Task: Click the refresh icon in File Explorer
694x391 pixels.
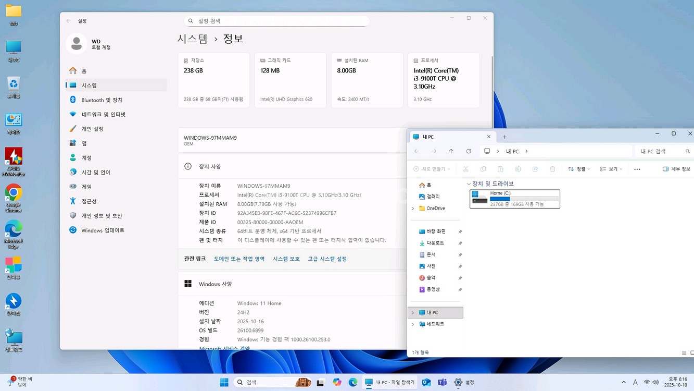Action: [x=469, y=151]
